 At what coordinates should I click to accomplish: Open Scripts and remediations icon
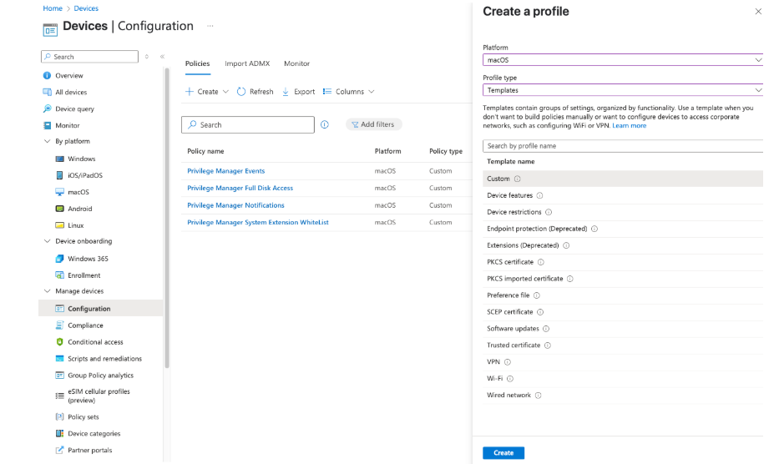pyautogui.click(x=60, y=359)
